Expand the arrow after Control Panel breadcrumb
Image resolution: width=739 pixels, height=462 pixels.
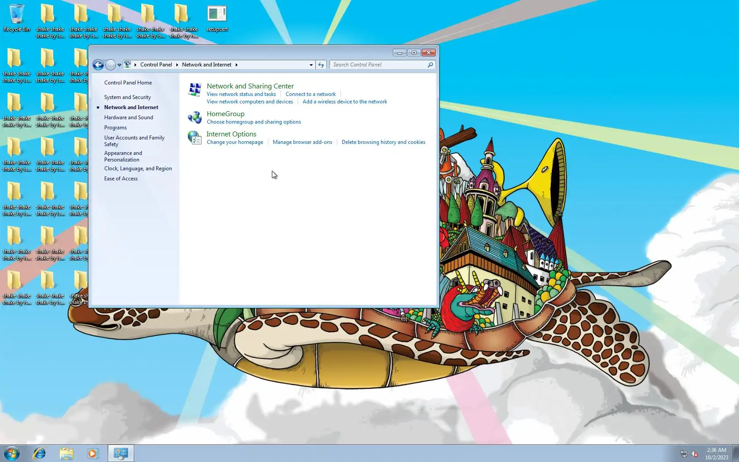177,65
